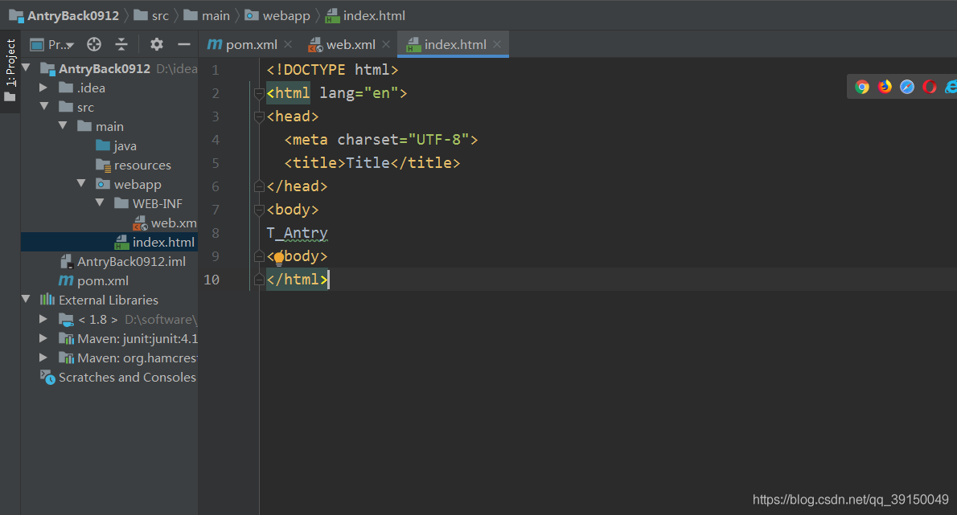The height and width of the screenshot is (515, 957).
Task: Click index.html breadcrumb in navigation bar
Action: 365,16
